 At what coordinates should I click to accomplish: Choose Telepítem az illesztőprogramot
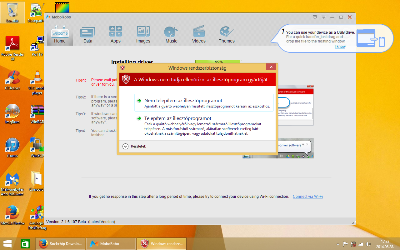click(x=177, y=118)
